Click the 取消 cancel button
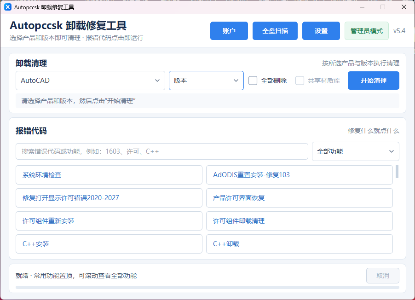Image resolution: width=415 pixels, height=300 pixels. [x=383, y=276]
